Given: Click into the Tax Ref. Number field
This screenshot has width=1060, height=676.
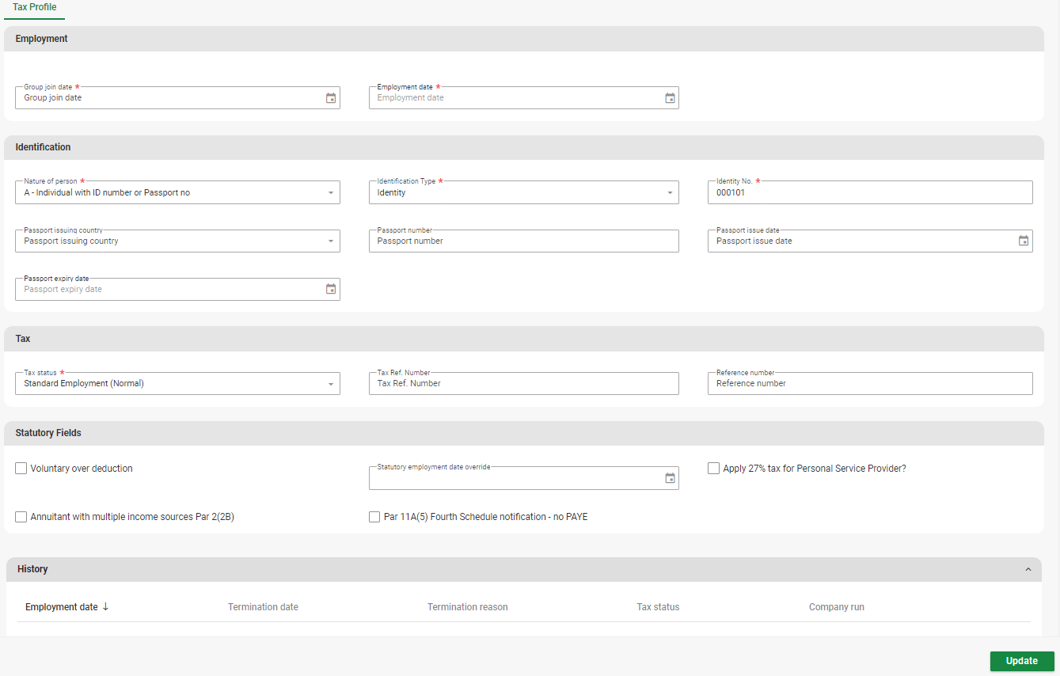Looking at the screenshot, I should pos(522,384).
